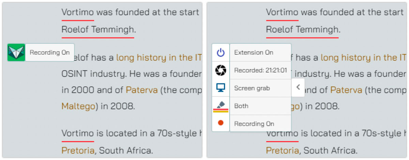Viewport: 409px width, 160px height.
Task: Click the blue power icon
Action: point(221,52)
